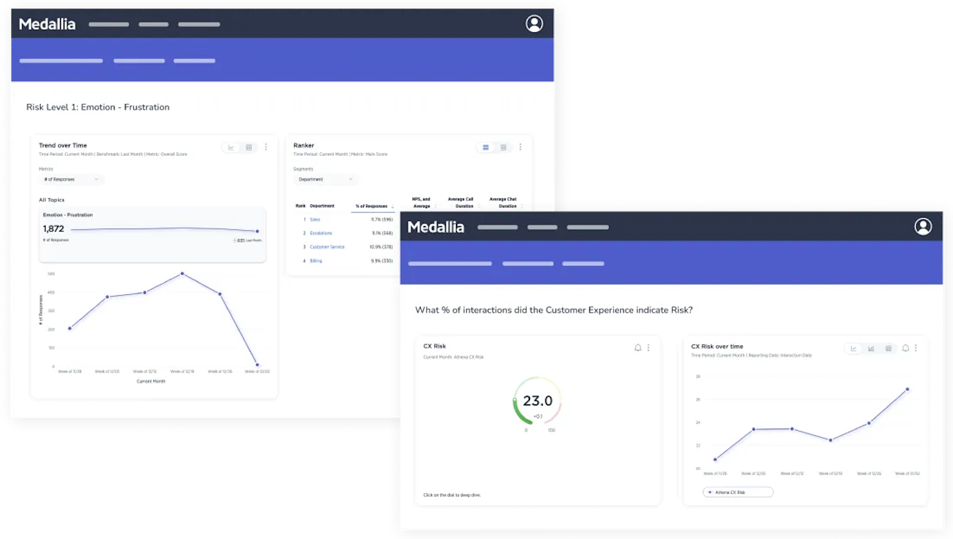Switch Trend over Time to table view
The height and width of the screenshot is (539, 953).
pos(249,147)
